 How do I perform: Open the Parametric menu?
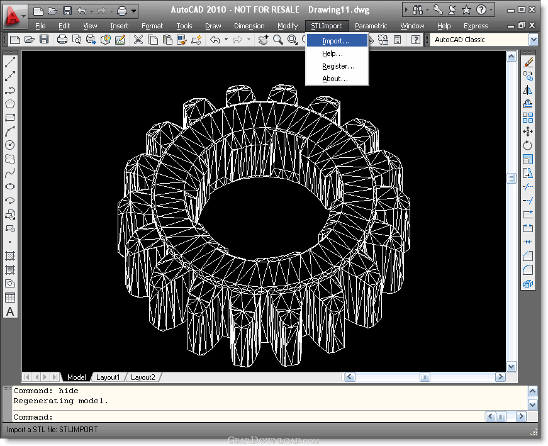coord(371,26)
